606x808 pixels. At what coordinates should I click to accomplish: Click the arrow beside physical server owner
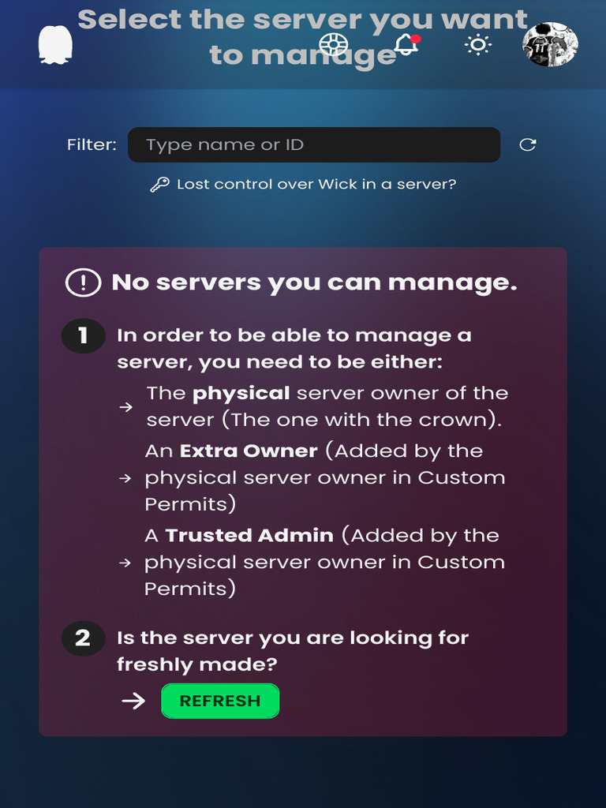(125, 407)
